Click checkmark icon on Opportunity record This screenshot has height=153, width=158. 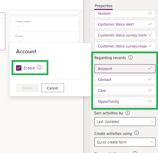tap(150, 101)
